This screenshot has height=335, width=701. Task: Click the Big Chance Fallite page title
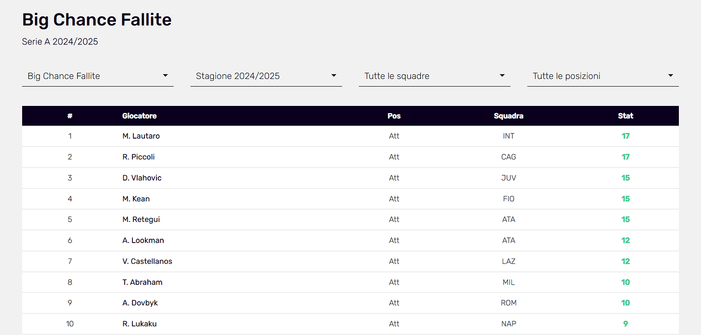click(x=97, y=20)
